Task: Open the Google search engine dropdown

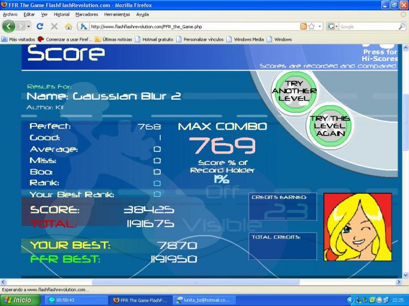Action: [x=332, y=26]
